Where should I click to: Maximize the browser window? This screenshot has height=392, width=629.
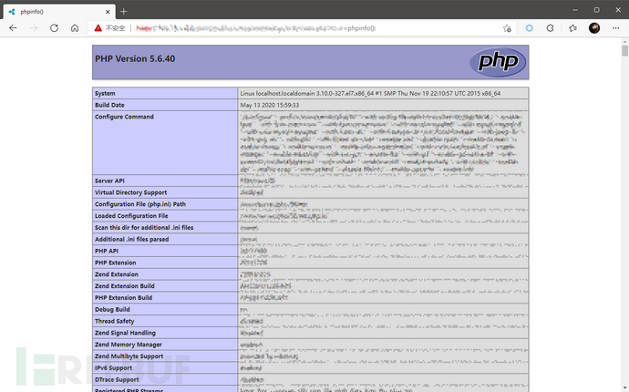597,10
